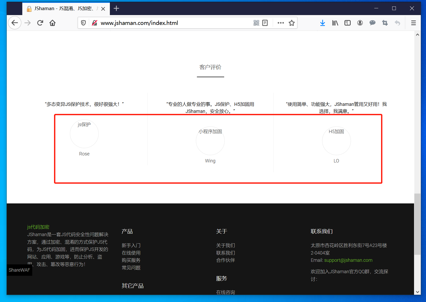Open the js代码加密 footer link
This screenshot has width=426, height=302.
38,227
